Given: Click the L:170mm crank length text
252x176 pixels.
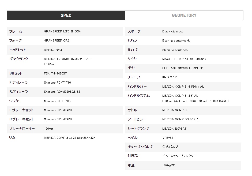Looking at the screenshot, I should [x=49, y=64].
